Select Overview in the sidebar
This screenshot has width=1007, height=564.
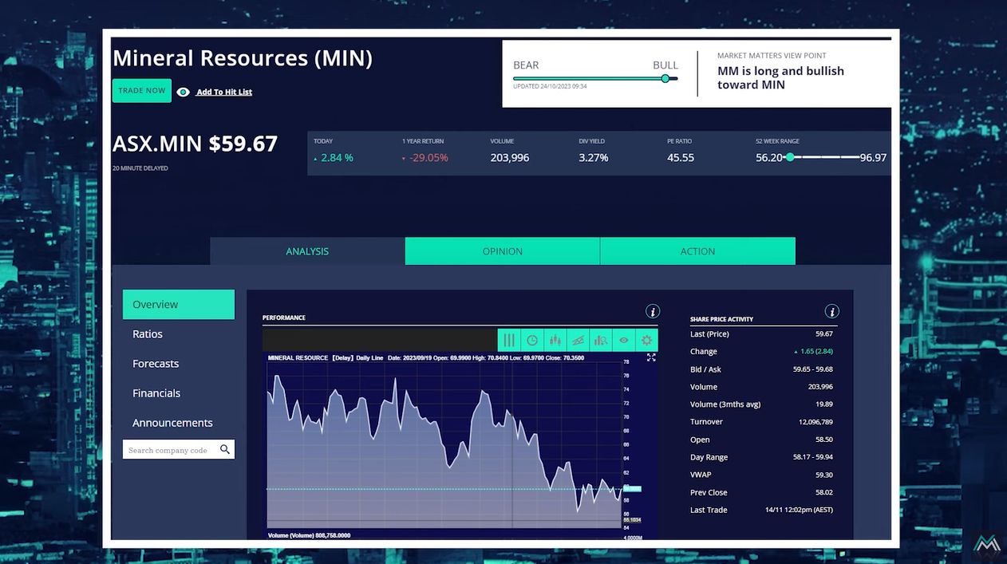pos(179,305)
